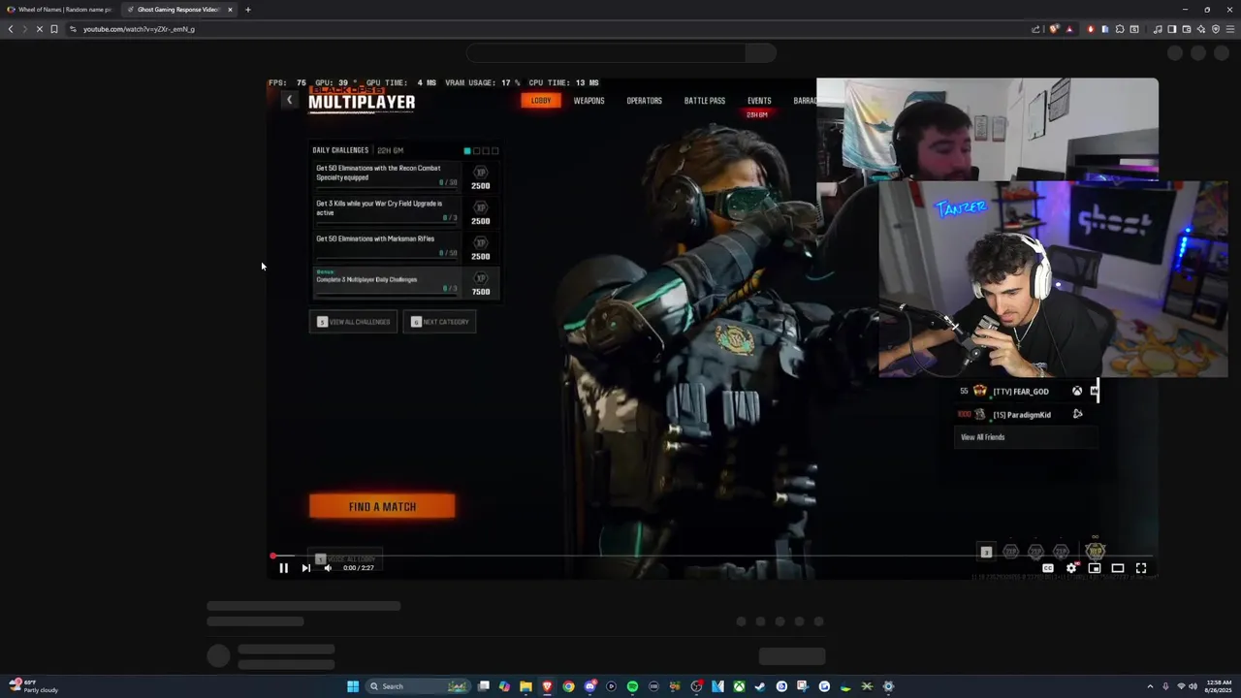Click the share page icon in address bar
This screenshot has height=698, width=1241.
[1035, 29]
